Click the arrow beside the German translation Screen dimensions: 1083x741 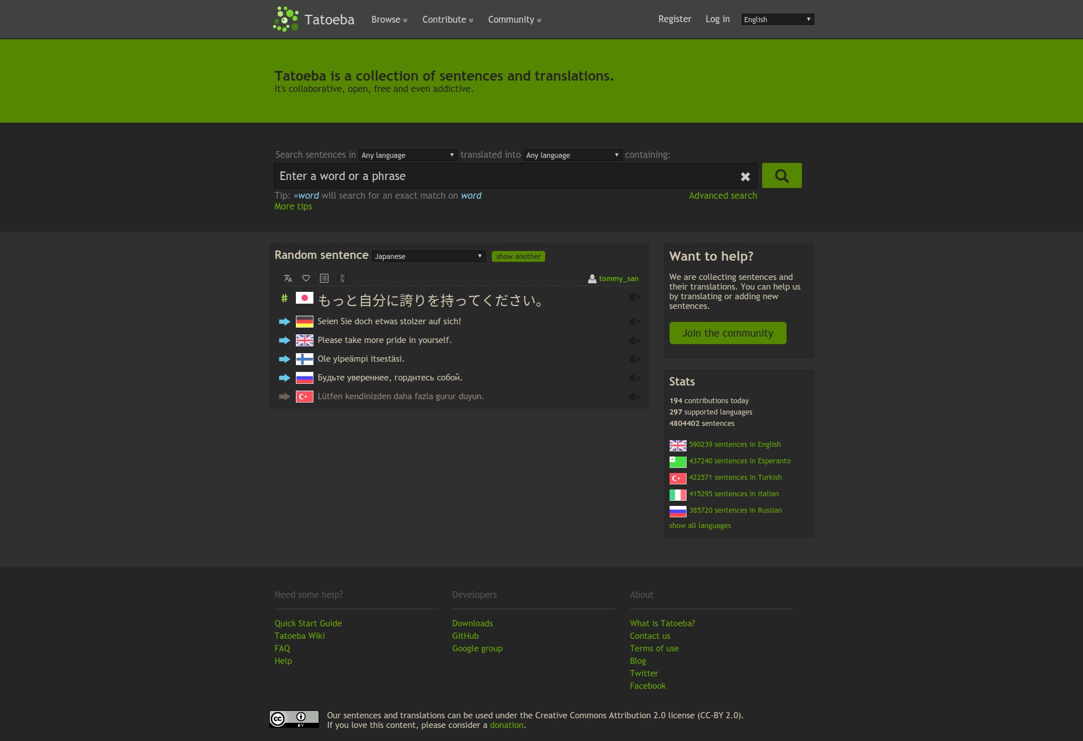(285, 322)
